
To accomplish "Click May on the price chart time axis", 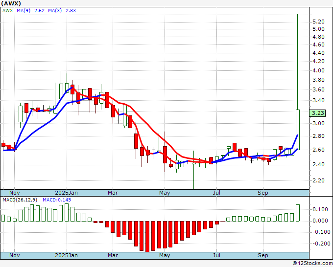I will pyautogui.click(x=165, y=193).
